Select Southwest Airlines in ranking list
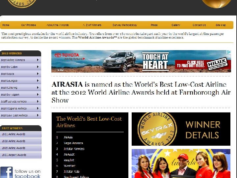Screen dimensions: 237x178 [76, 177]
